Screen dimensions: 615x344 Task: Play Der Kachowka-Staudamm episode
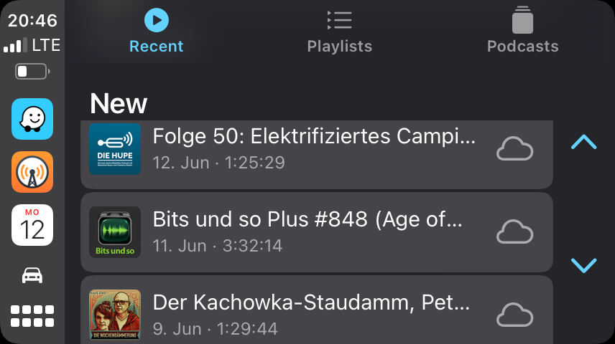[312, 314]
